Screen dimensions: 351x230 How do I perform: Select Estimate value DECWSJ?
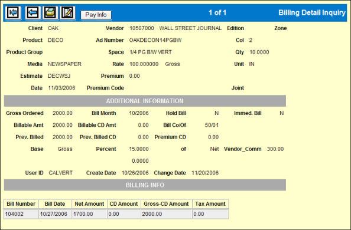point(59,76)
